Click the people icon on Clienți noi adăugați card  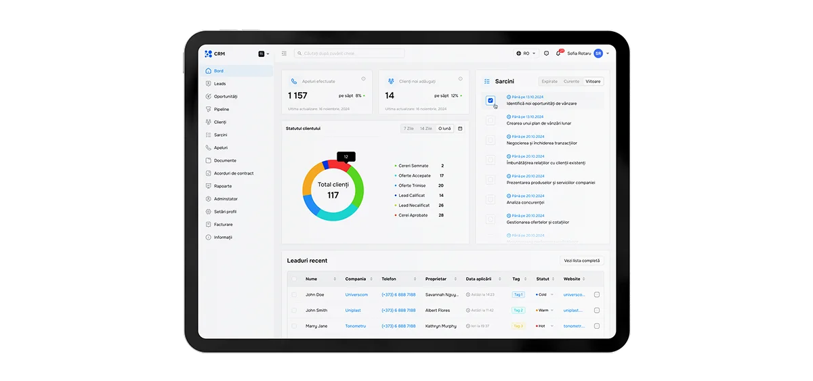pos(391,81)
